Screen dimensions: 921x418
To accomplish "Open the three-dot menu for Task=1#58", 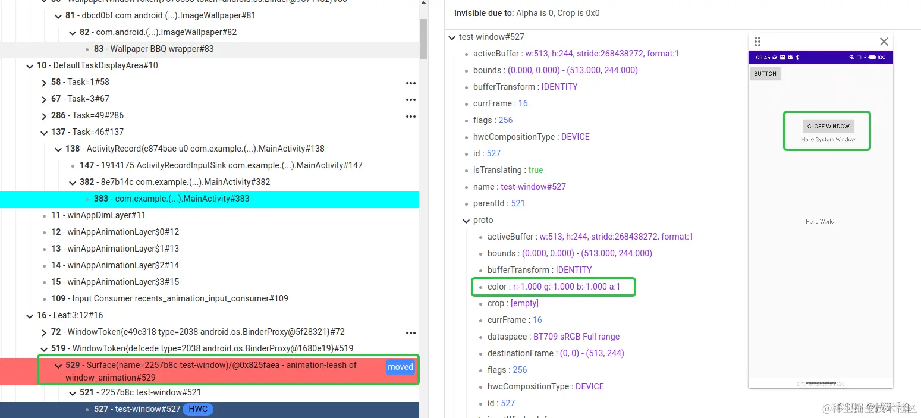I will tap(410, 83).
